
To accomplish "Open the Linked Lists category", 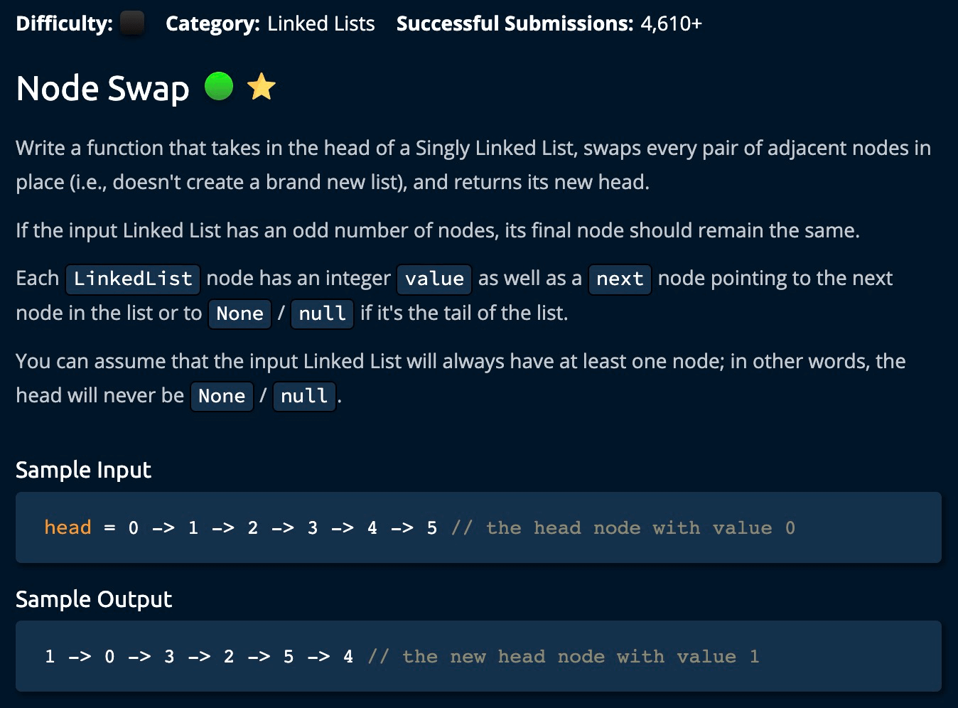I will click(x=321, y=23).
